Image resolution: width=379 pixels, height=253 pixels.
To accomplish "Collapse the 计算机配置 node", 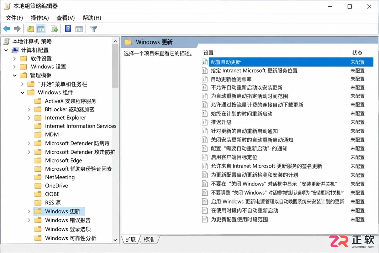I will (6, 50).
